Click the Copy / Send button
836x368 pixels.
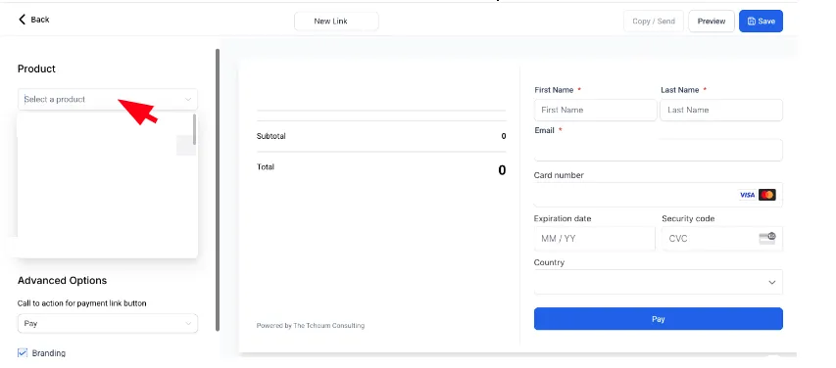pos(654,22)
